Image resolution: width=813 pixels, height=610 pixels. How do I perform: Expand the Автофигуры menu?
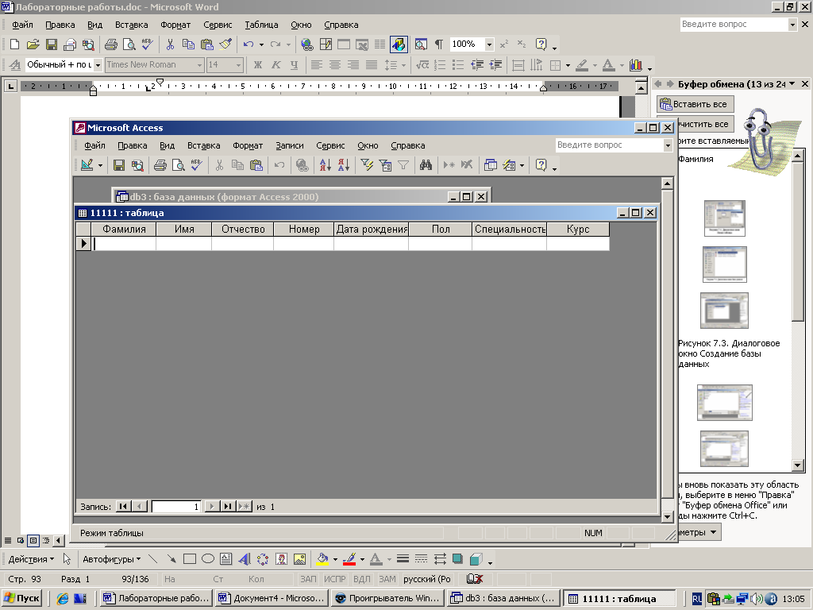tap(111, 559)
